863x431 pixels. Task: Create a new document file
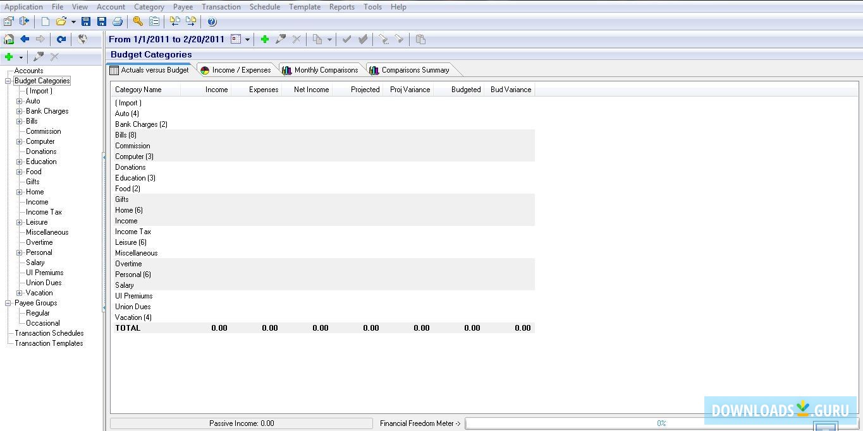tap(45, 21)
